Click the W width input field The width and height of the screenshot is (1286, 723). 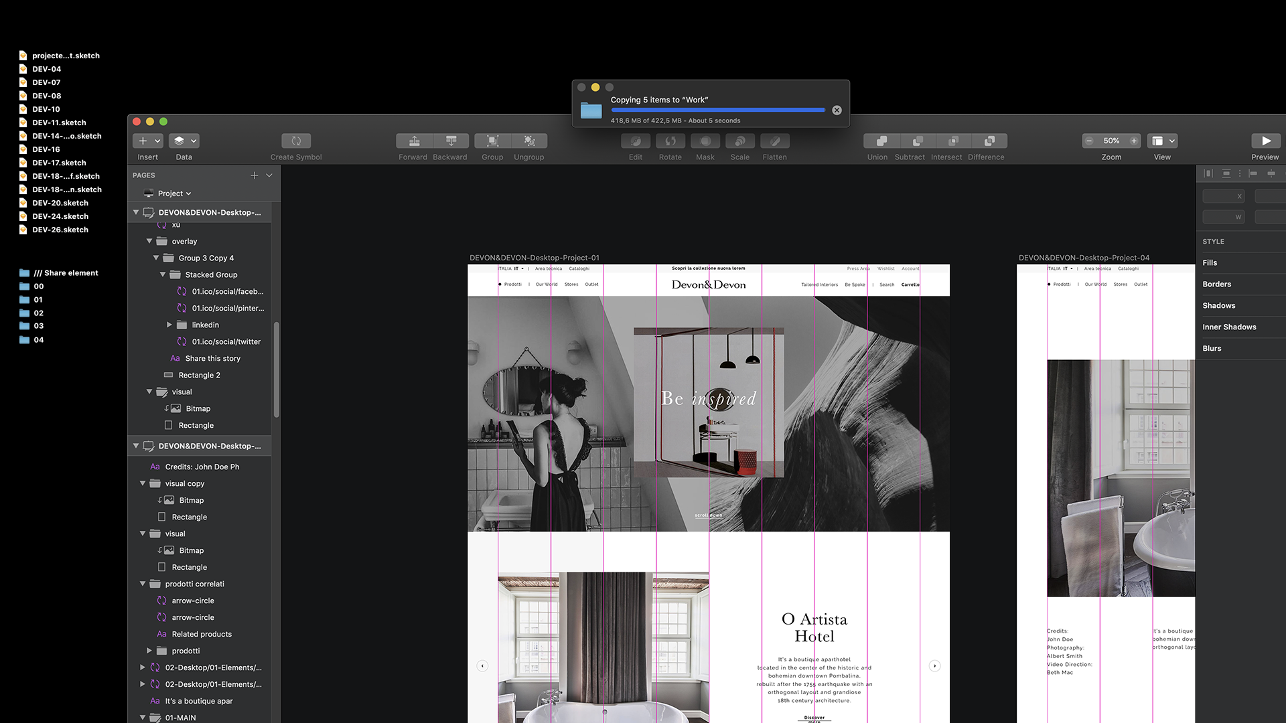click(x=1224, y=217)
